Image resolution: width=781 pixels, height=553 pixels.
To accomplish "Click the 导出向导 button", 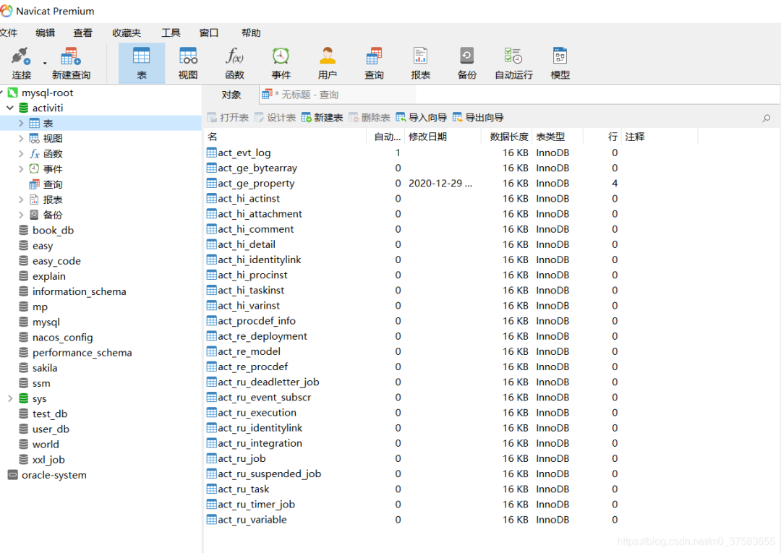I will (478, 118).
